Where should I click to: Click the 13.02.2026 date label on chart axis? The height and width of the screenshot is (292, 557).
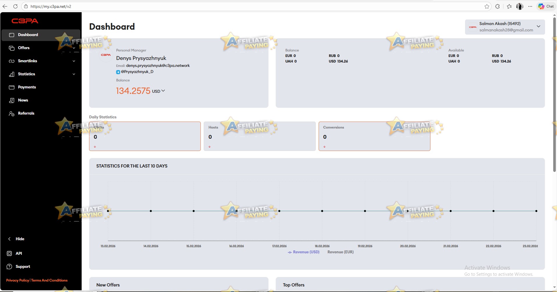108,246
